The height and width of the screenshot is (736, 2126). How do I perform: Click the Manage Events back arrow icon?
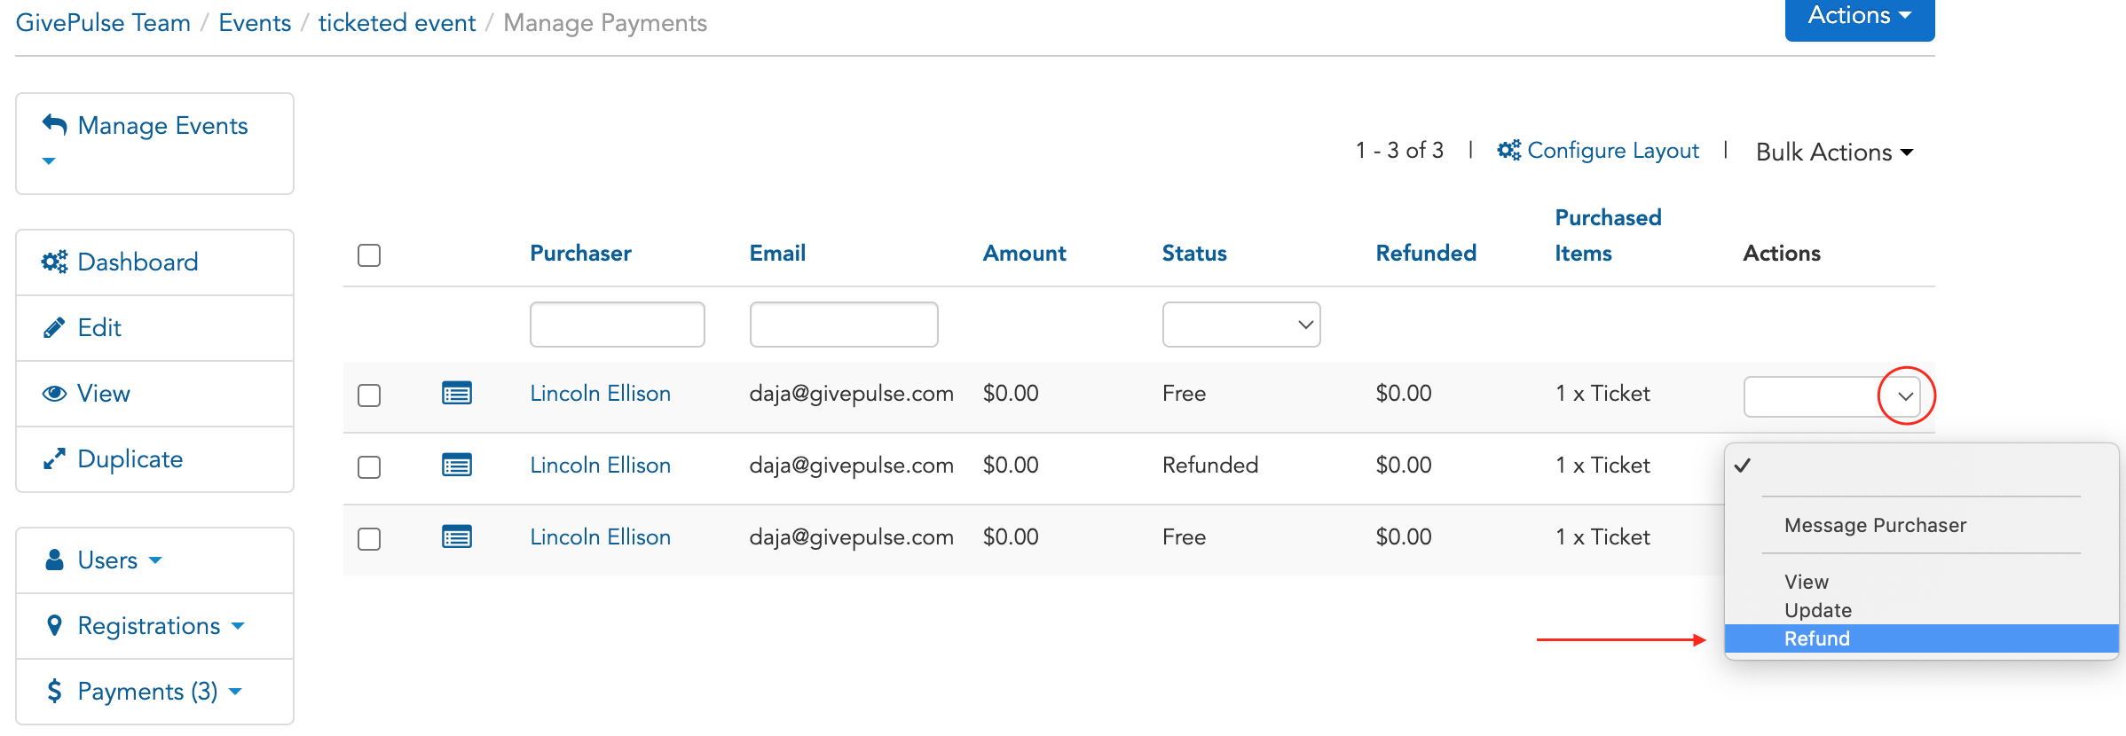pyautogui.click(x=54, y=125)
